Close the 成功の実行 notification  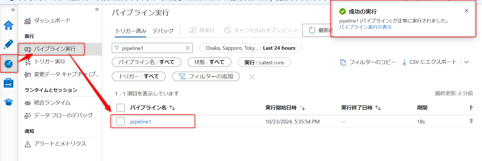467,11
